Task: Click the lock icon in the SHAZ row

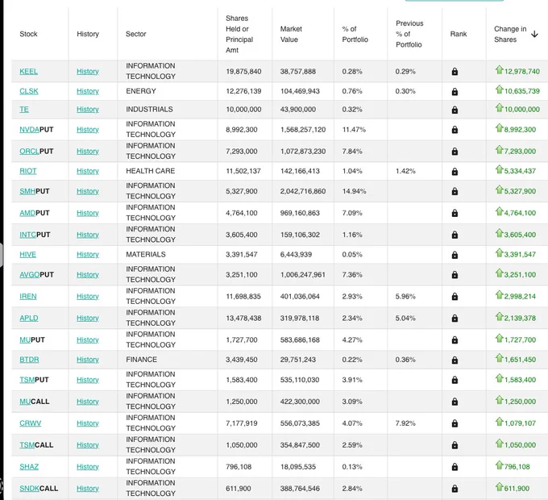Action: point(455,467)
